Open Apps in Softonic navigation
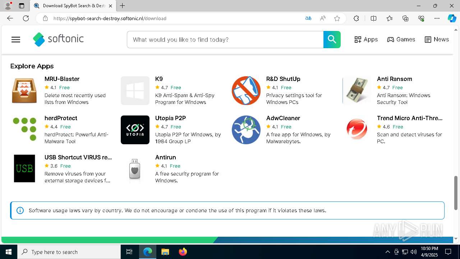Viewport: 460px width, 259px height. [x=366, y=40]
